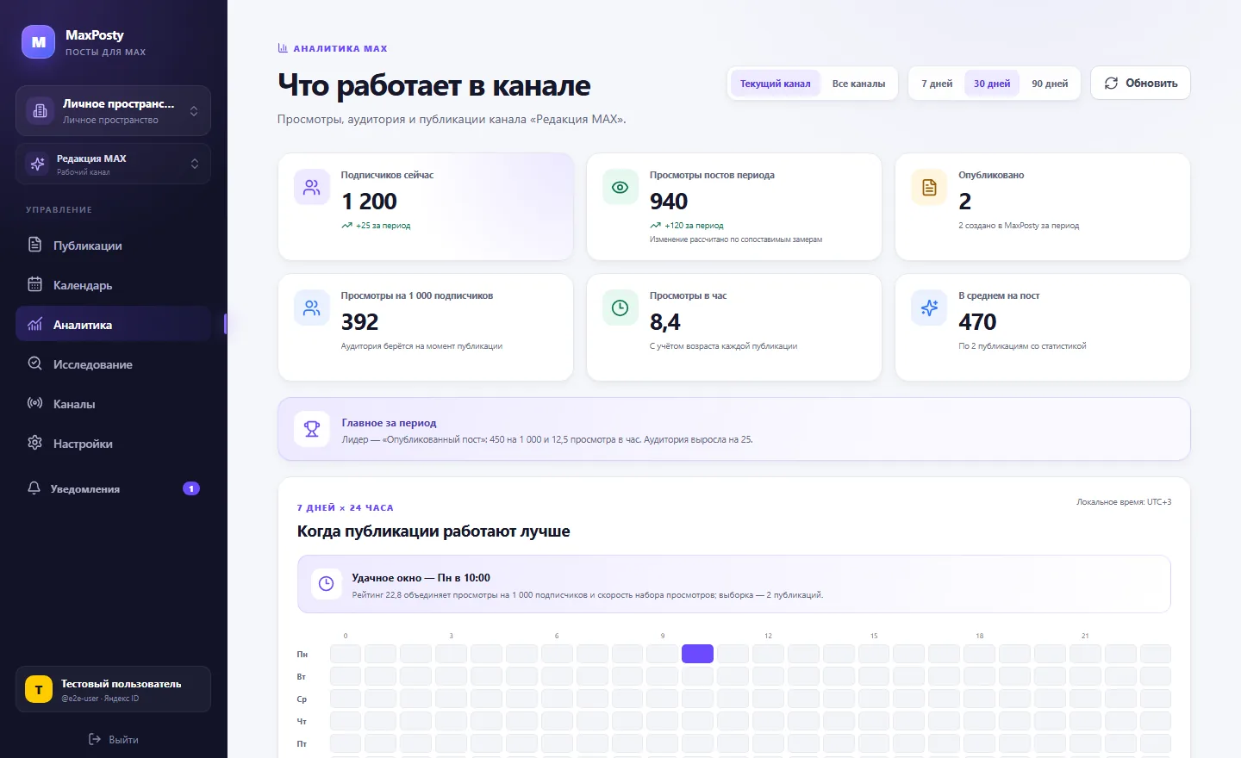
Task: Click the Пт row label in heatmap
Action: click(302, 743)
